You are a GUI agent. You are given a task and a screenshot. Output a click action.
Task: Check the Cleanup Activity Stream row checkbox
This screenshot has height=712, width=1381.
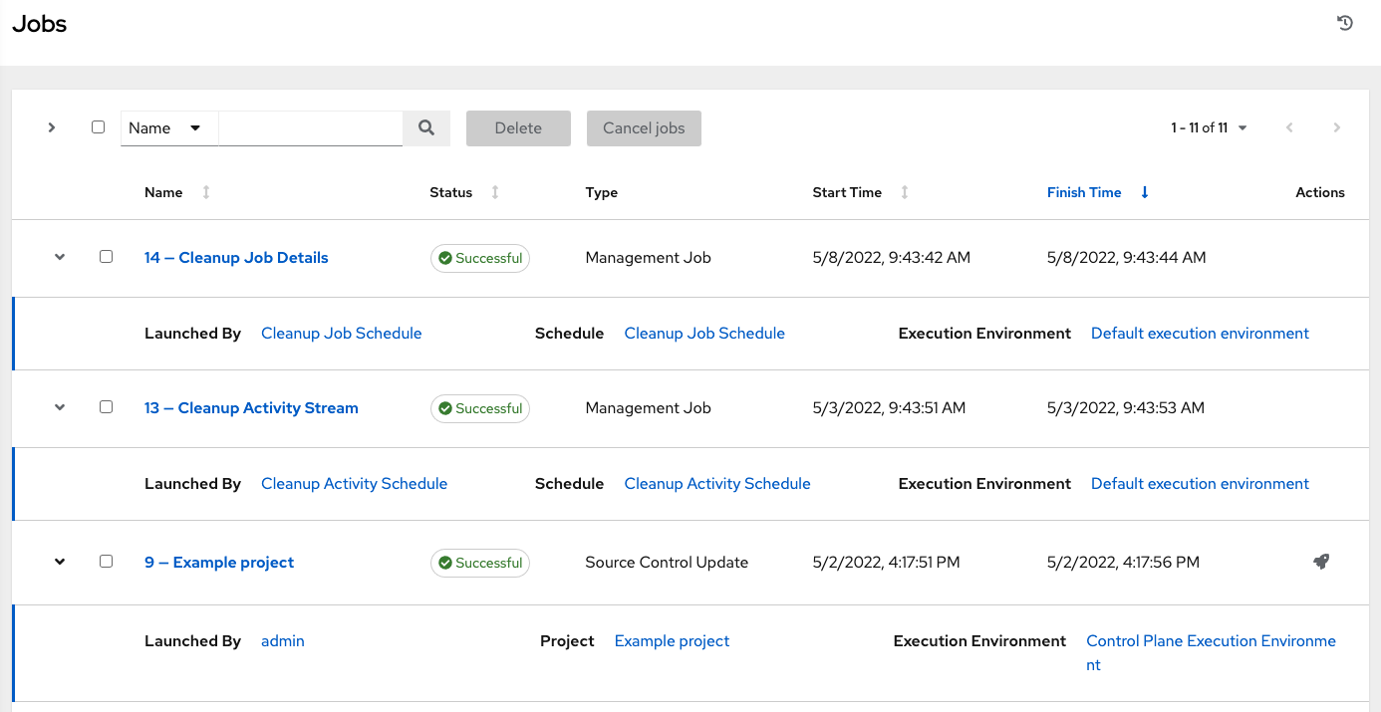107,406
